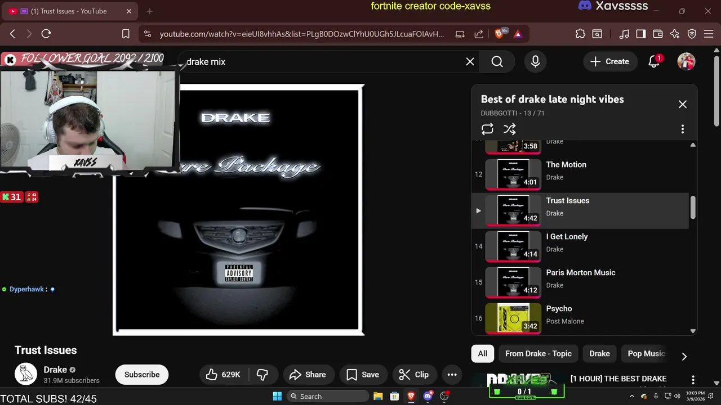Open Windows Start menu
Image resolution: width=721 pixels, height=405 pixels.
277,396
